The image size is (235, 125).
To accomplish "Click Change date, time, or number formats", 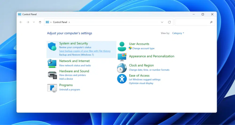I will point(149,70).
